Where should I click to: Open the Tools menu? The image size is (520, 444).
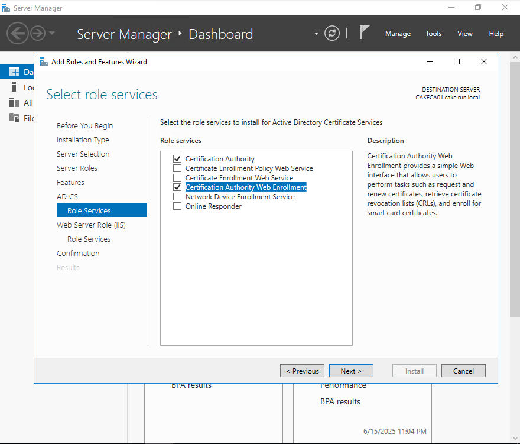(434, 34)
